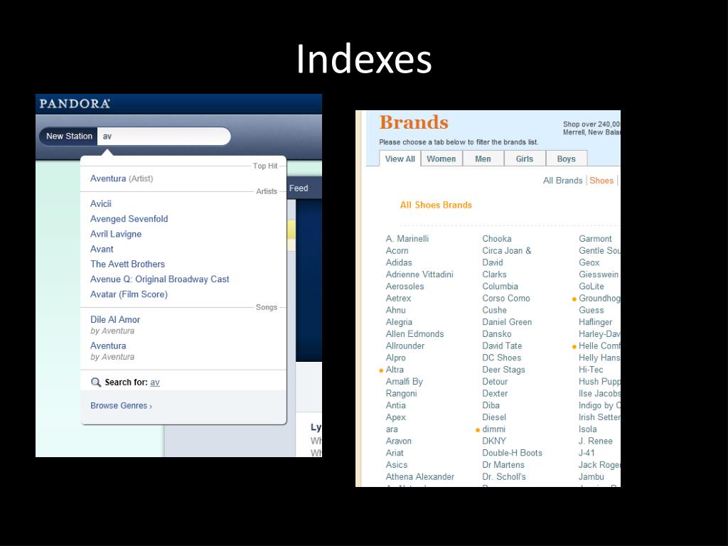The width and height of the screenshot is (728, 546).
Task: Switch to the View All brands tab
Action: (x=400, y=159)
